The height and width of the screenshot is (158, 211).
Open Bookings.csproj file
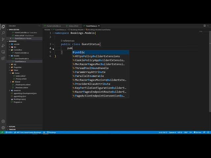coord(20,99)
